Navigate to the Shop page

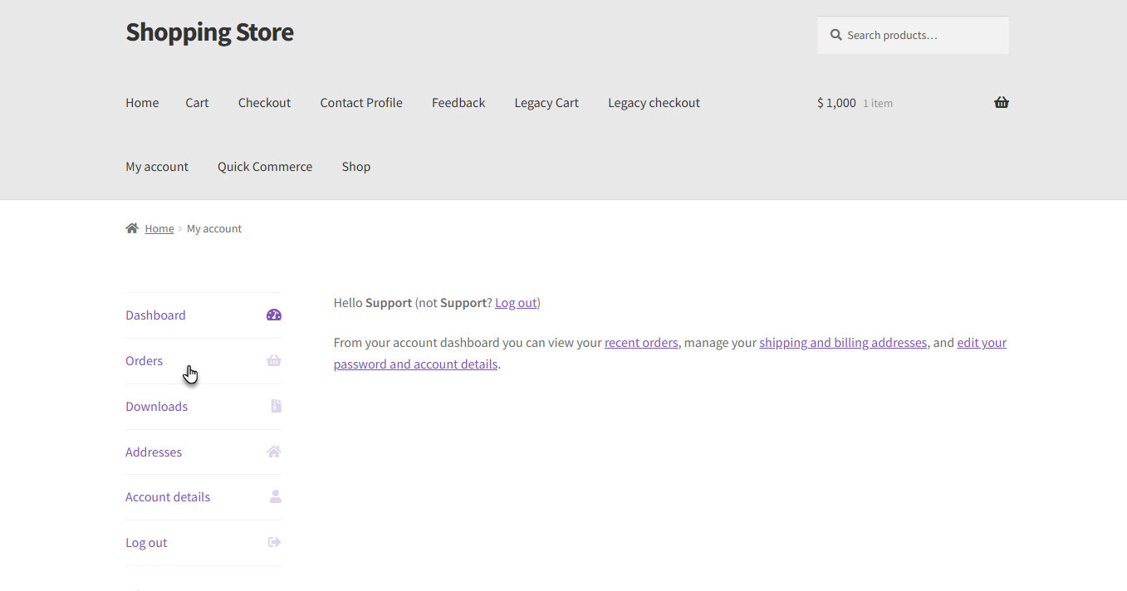click(355, 167)
